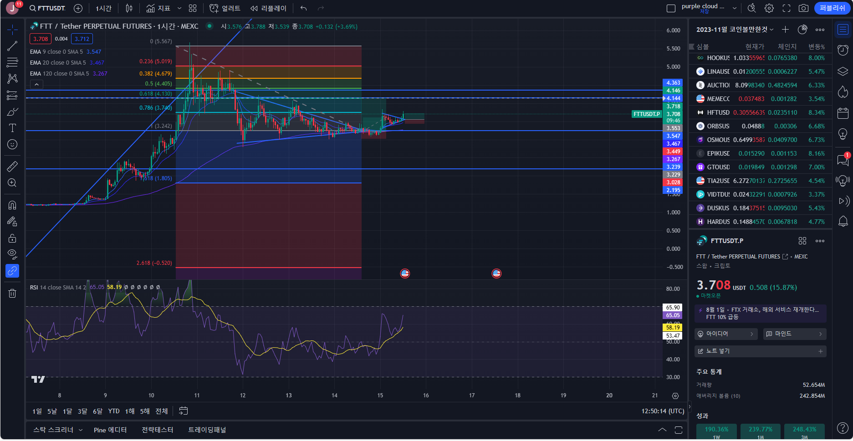Viewport: 853px width, 441px height.
Task: Expand the watchlist name dropdown
Action: 735,30
